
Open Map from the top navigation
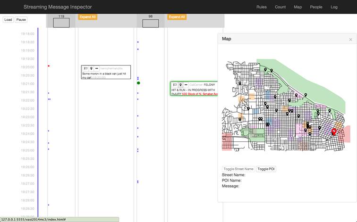(x=297, y=7)
